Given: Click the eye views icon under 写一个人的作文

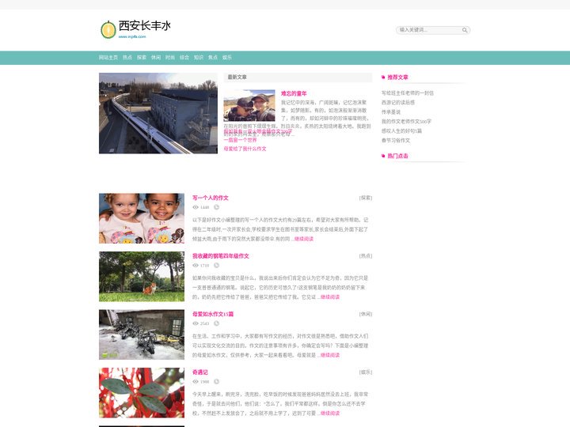Looking at the screenshot, I should coord(196,207).
